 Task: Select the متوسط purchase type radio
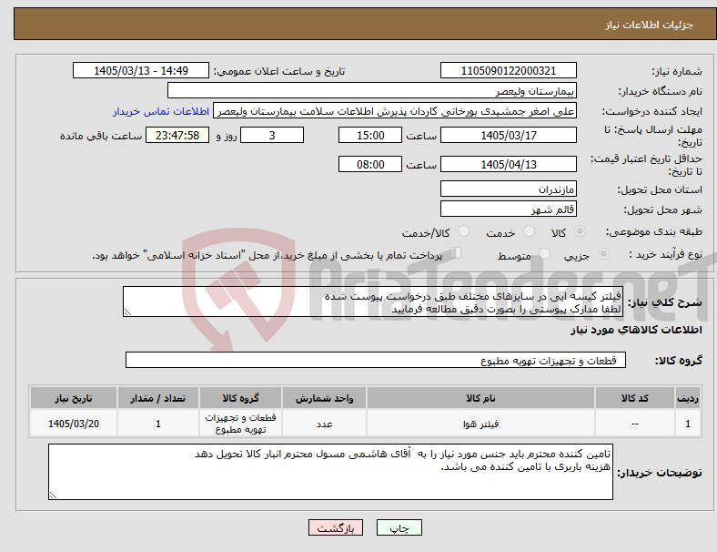pyautogui.click(x=545, y=254)
